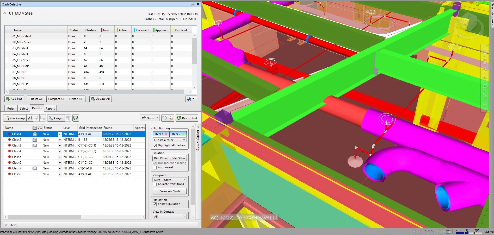Viewport: 494px width, 235px height.
Task: Click the Re-run Test refresh icon
Action: [x=179, y=118]
